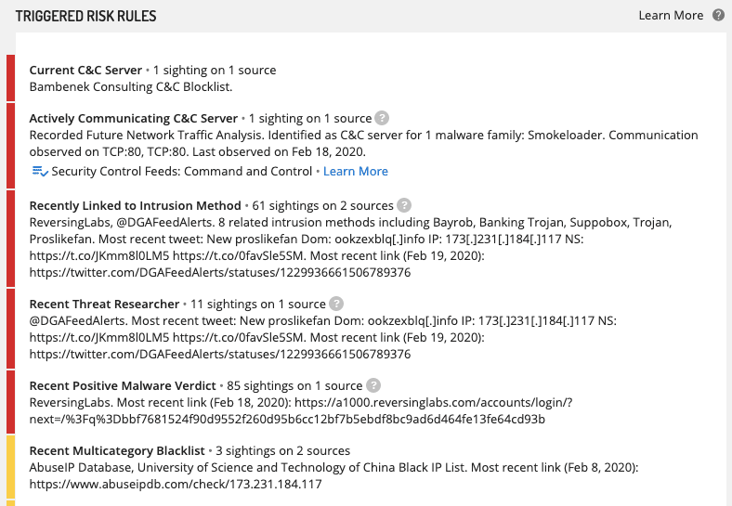The image size is (732, 506).
Task: Open help for Recently Linked to Intrusion Method
Action: pyautogui.click(x=404, y=205)
